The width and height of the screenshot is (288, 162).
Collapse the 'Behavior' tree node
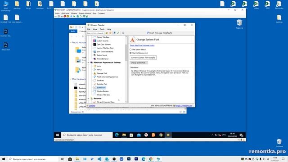[88, 99]
